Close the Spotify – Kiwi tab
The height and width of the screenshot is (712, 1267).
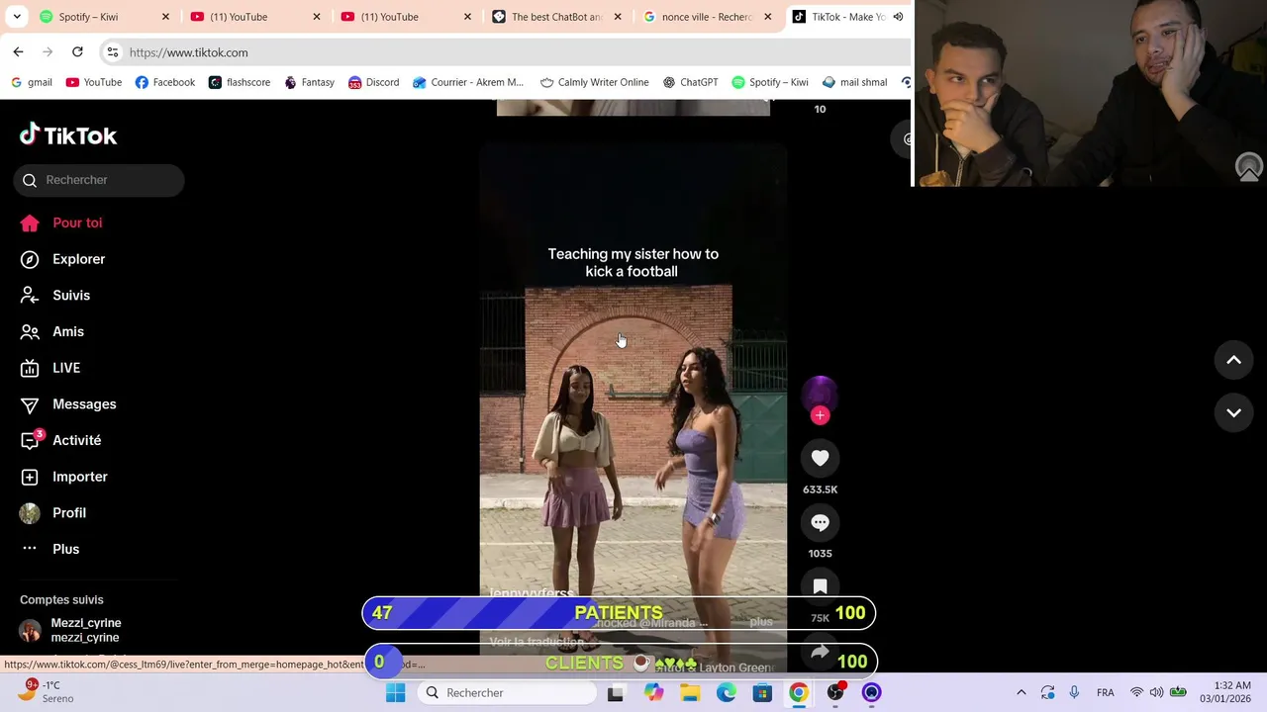pyautogui.click(x=165, y=17)
